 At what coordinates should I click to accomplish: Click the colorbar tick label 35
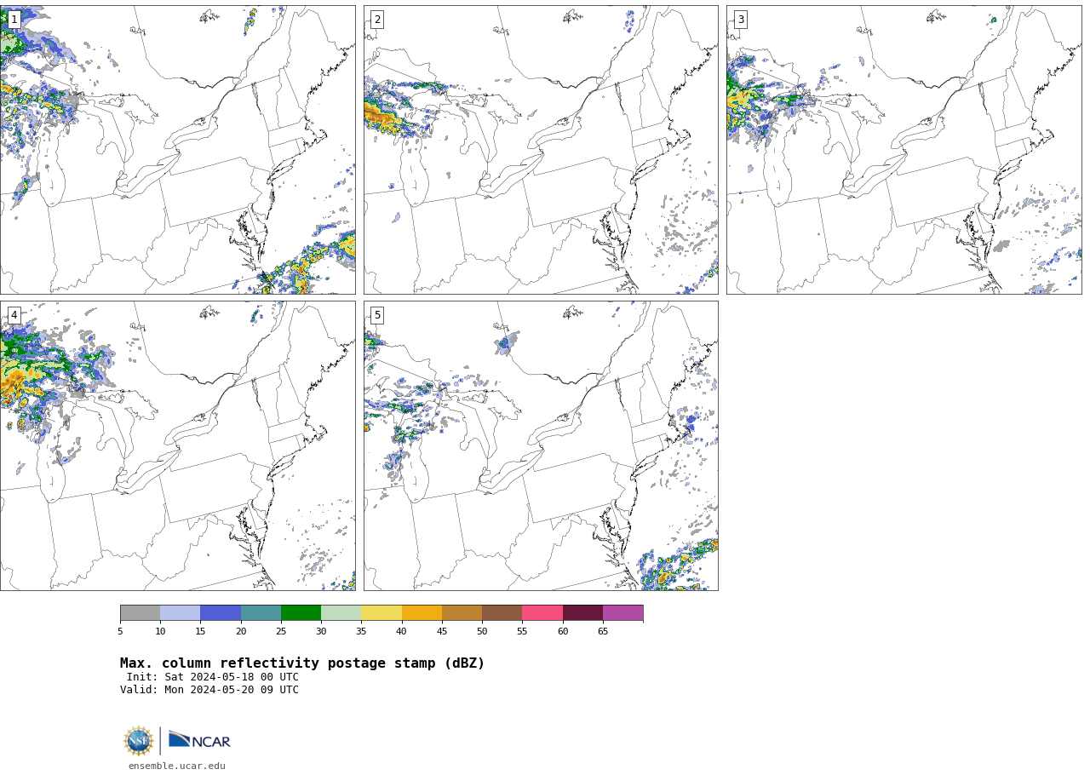click(361, 631)
